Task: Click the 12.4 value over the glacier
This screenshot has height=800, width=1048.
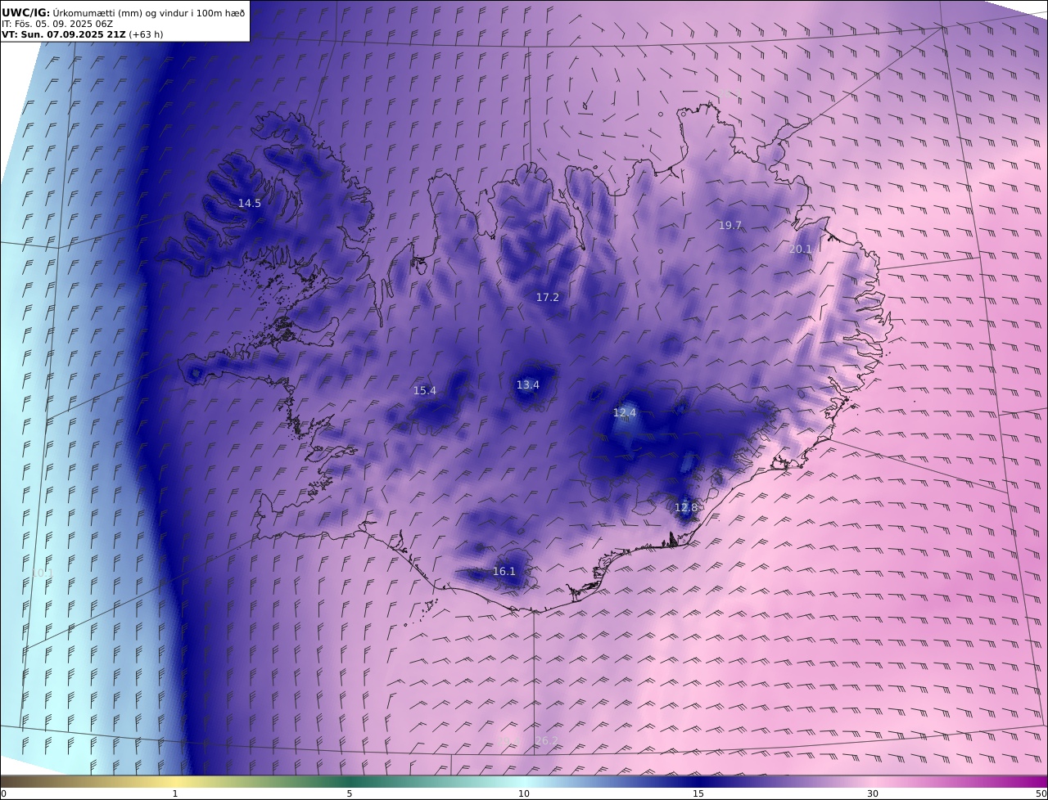Action: click(x=625, y=413)
